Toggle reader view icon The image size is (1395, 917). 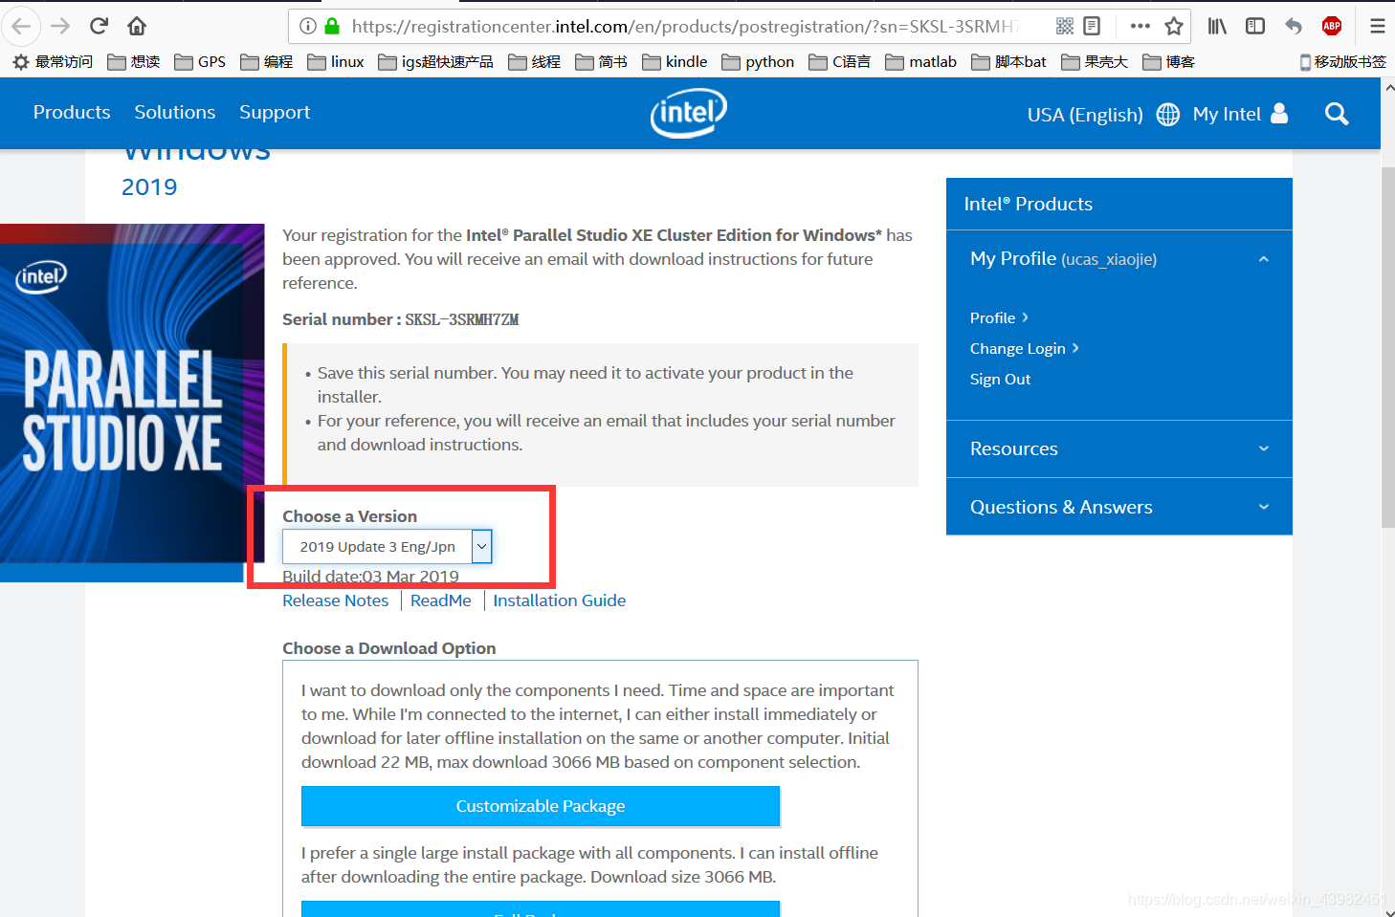click(1092, 26)
